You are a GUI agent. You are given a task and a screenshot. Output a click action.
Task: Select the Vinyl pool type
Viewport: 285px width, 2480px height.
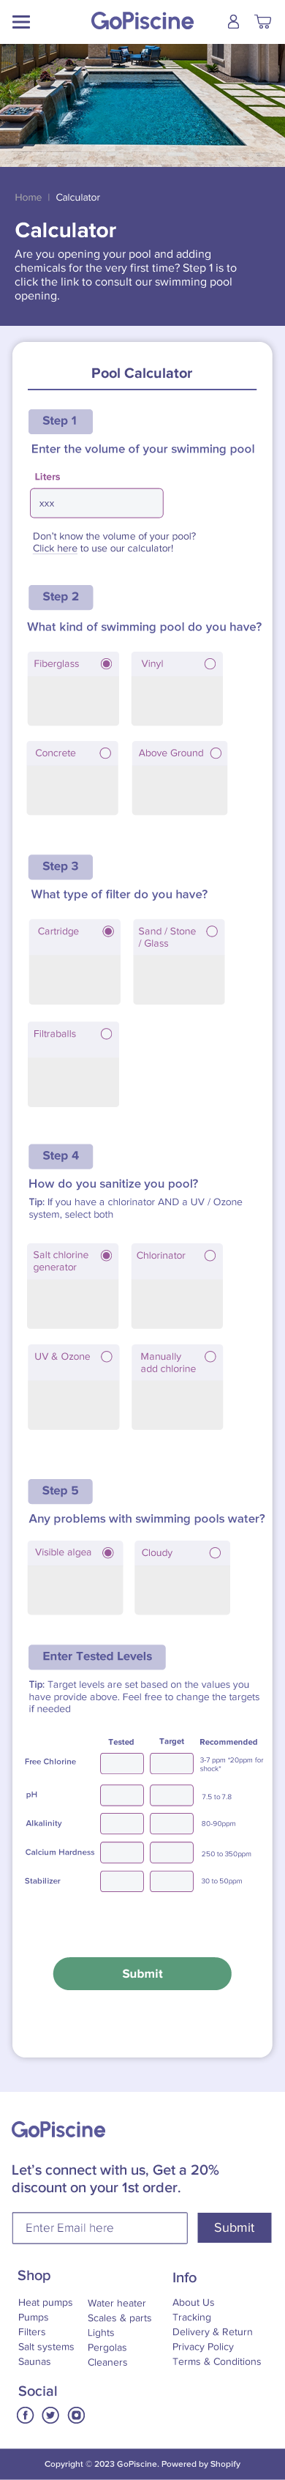(x=177, y=688)
